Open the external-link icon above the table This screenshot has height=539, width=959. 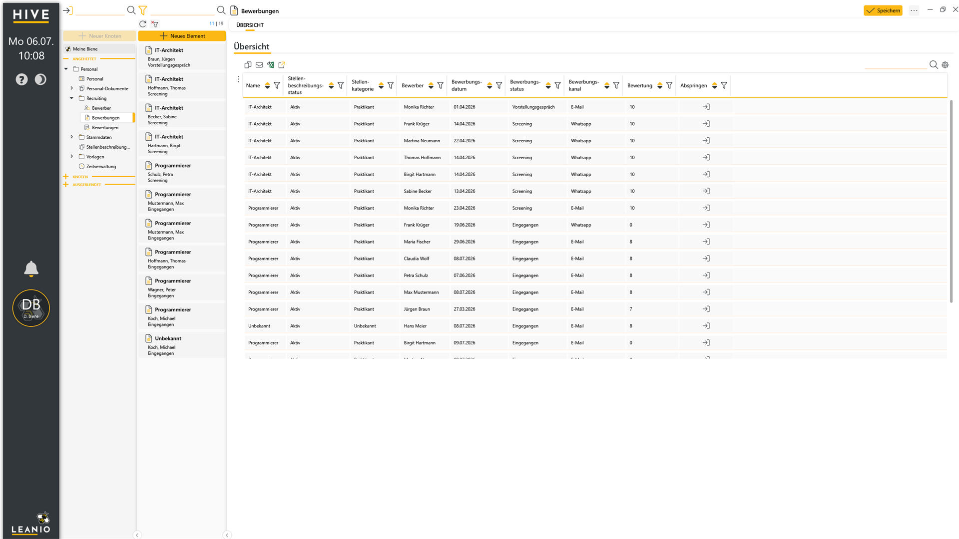coord(282,65)
